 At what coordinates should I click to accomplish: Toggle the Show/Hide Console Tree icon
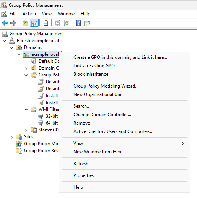coord(34,23)
